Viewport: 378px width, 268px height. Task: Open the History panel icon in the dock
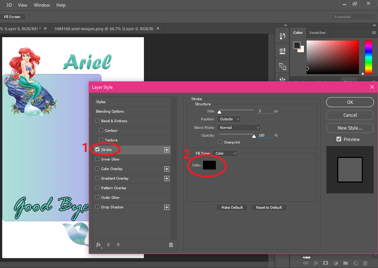click(x=283, y=36)
